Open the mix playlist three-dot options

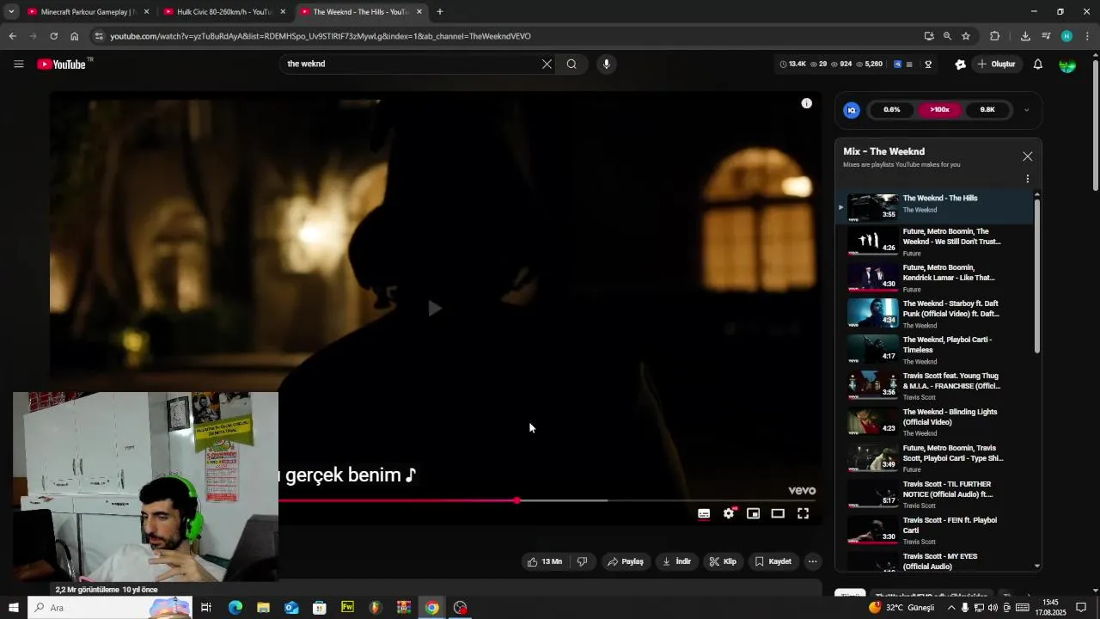point(1027,179)
